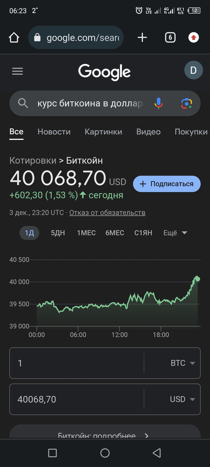Select the 5ДН chart range
The width and height of the screenshot is (210, 467).
click(58, 233)
